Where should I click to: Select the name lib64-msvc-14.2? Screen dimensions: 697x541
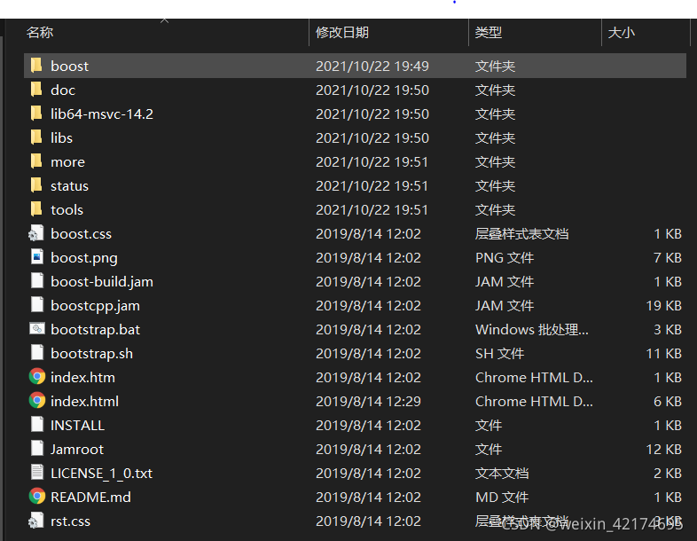point(102,114)
